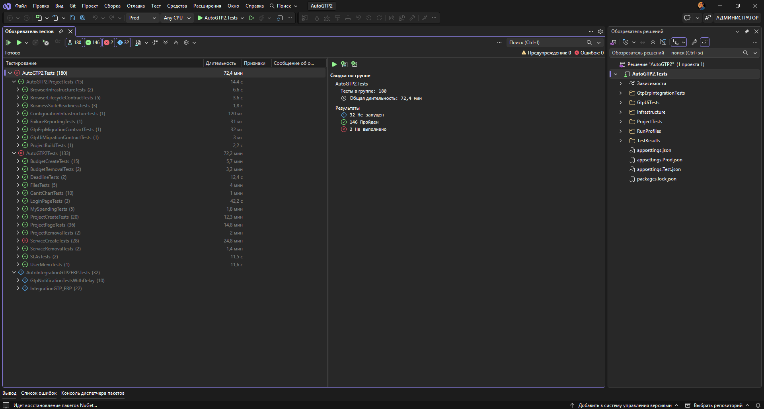
Task: Toggle passed tests filter showing 146
Action: (x=93, y=43)
